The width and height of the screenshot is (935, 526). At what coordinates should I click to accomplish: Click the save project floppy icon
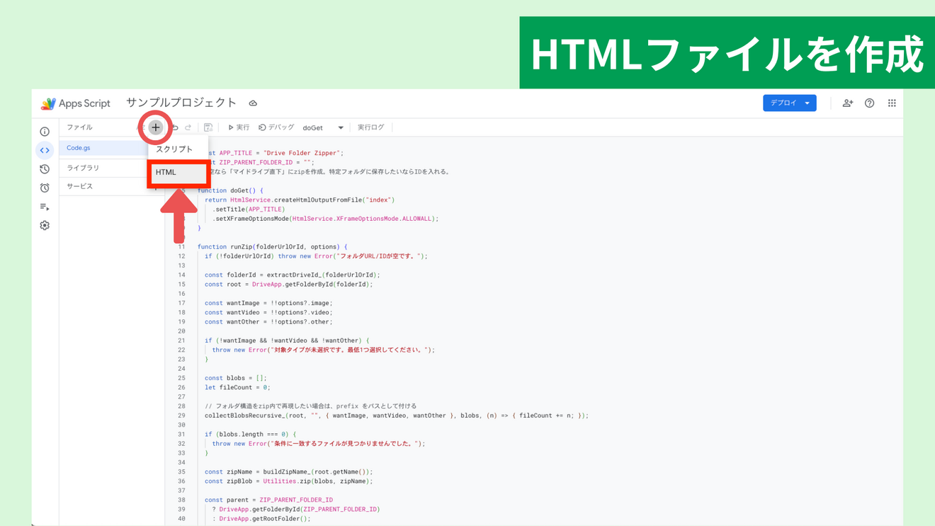tap(208, 127)
